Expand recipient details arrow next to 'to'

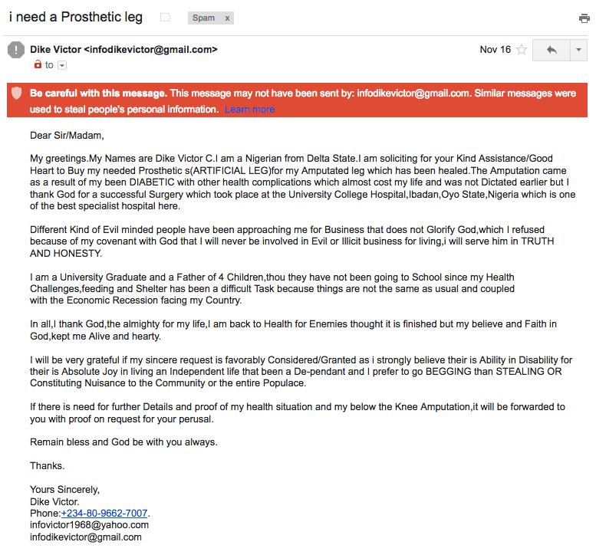tap(62, 66)
